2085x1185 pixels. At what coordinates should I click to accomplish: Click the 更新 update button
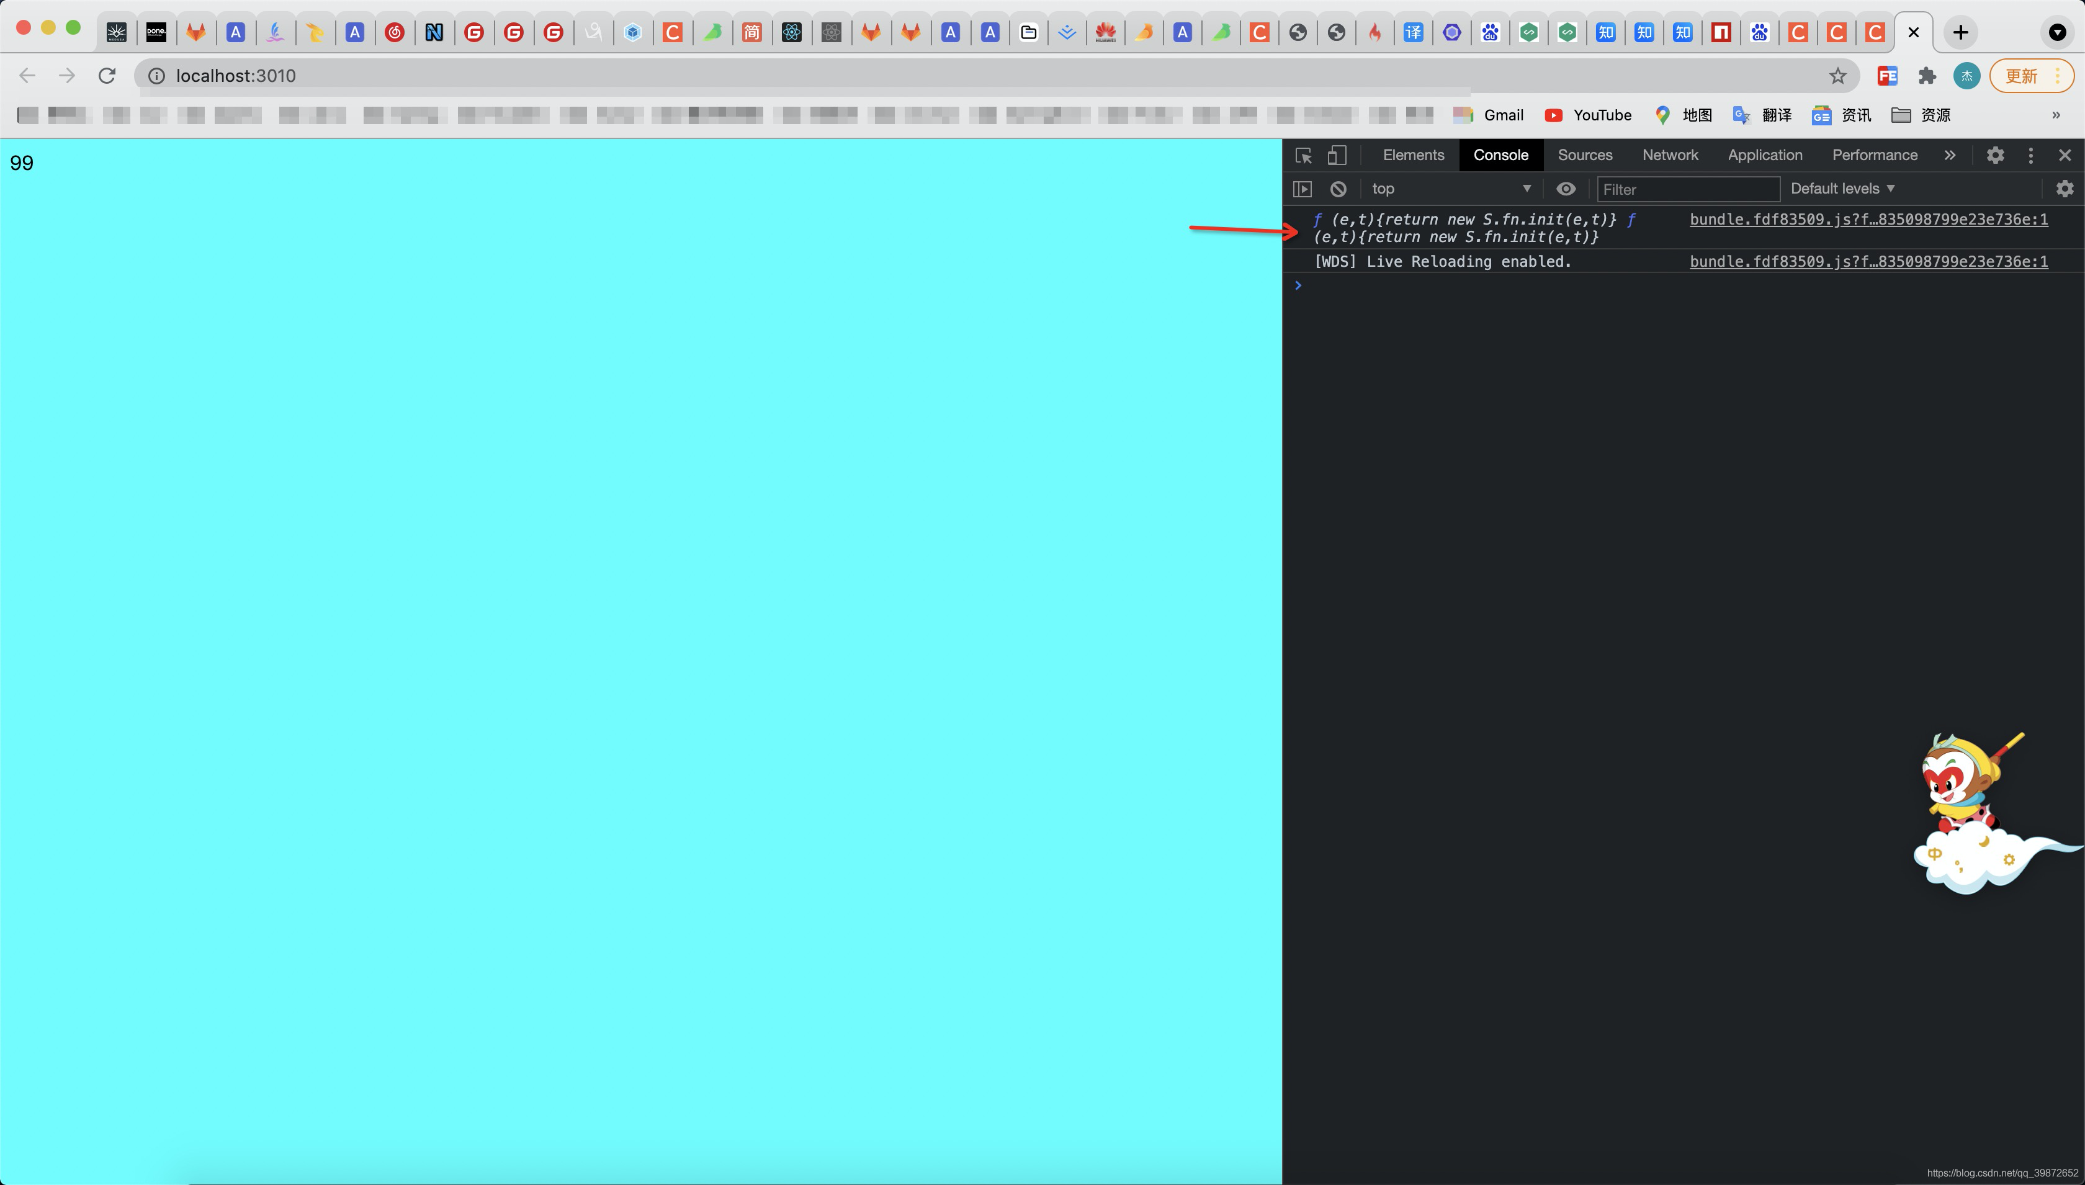click(x=2030, y=76)
